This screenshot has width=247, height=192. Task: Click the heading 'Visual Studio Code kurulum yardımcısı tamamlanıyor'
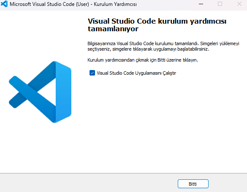point(157,25)
